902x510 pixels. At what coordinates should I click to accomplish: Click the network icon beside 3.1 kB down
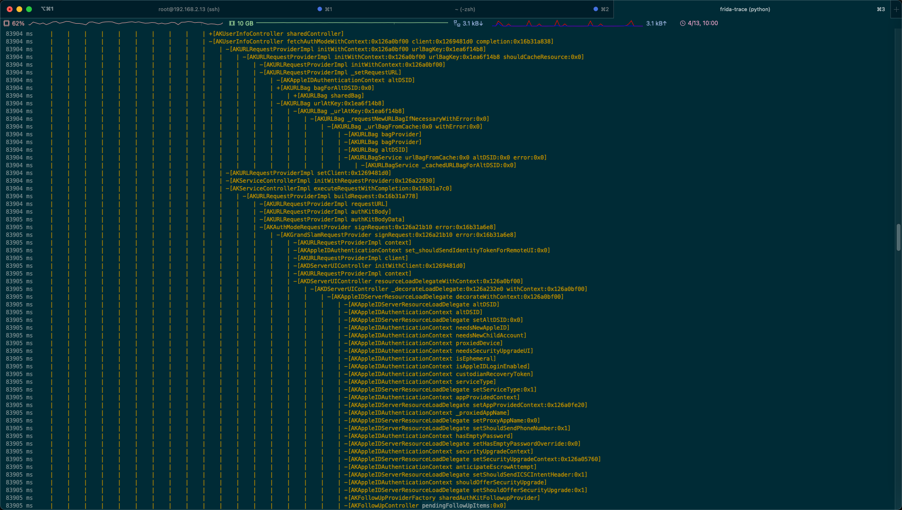(457, 23)
